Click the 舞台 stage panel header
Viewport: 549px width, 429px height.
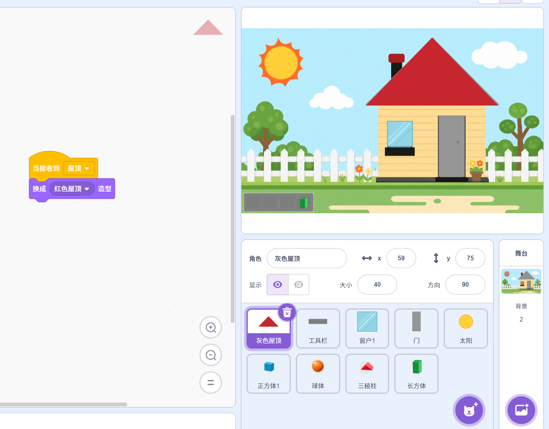pyautogui.click(x=521, y=253)
